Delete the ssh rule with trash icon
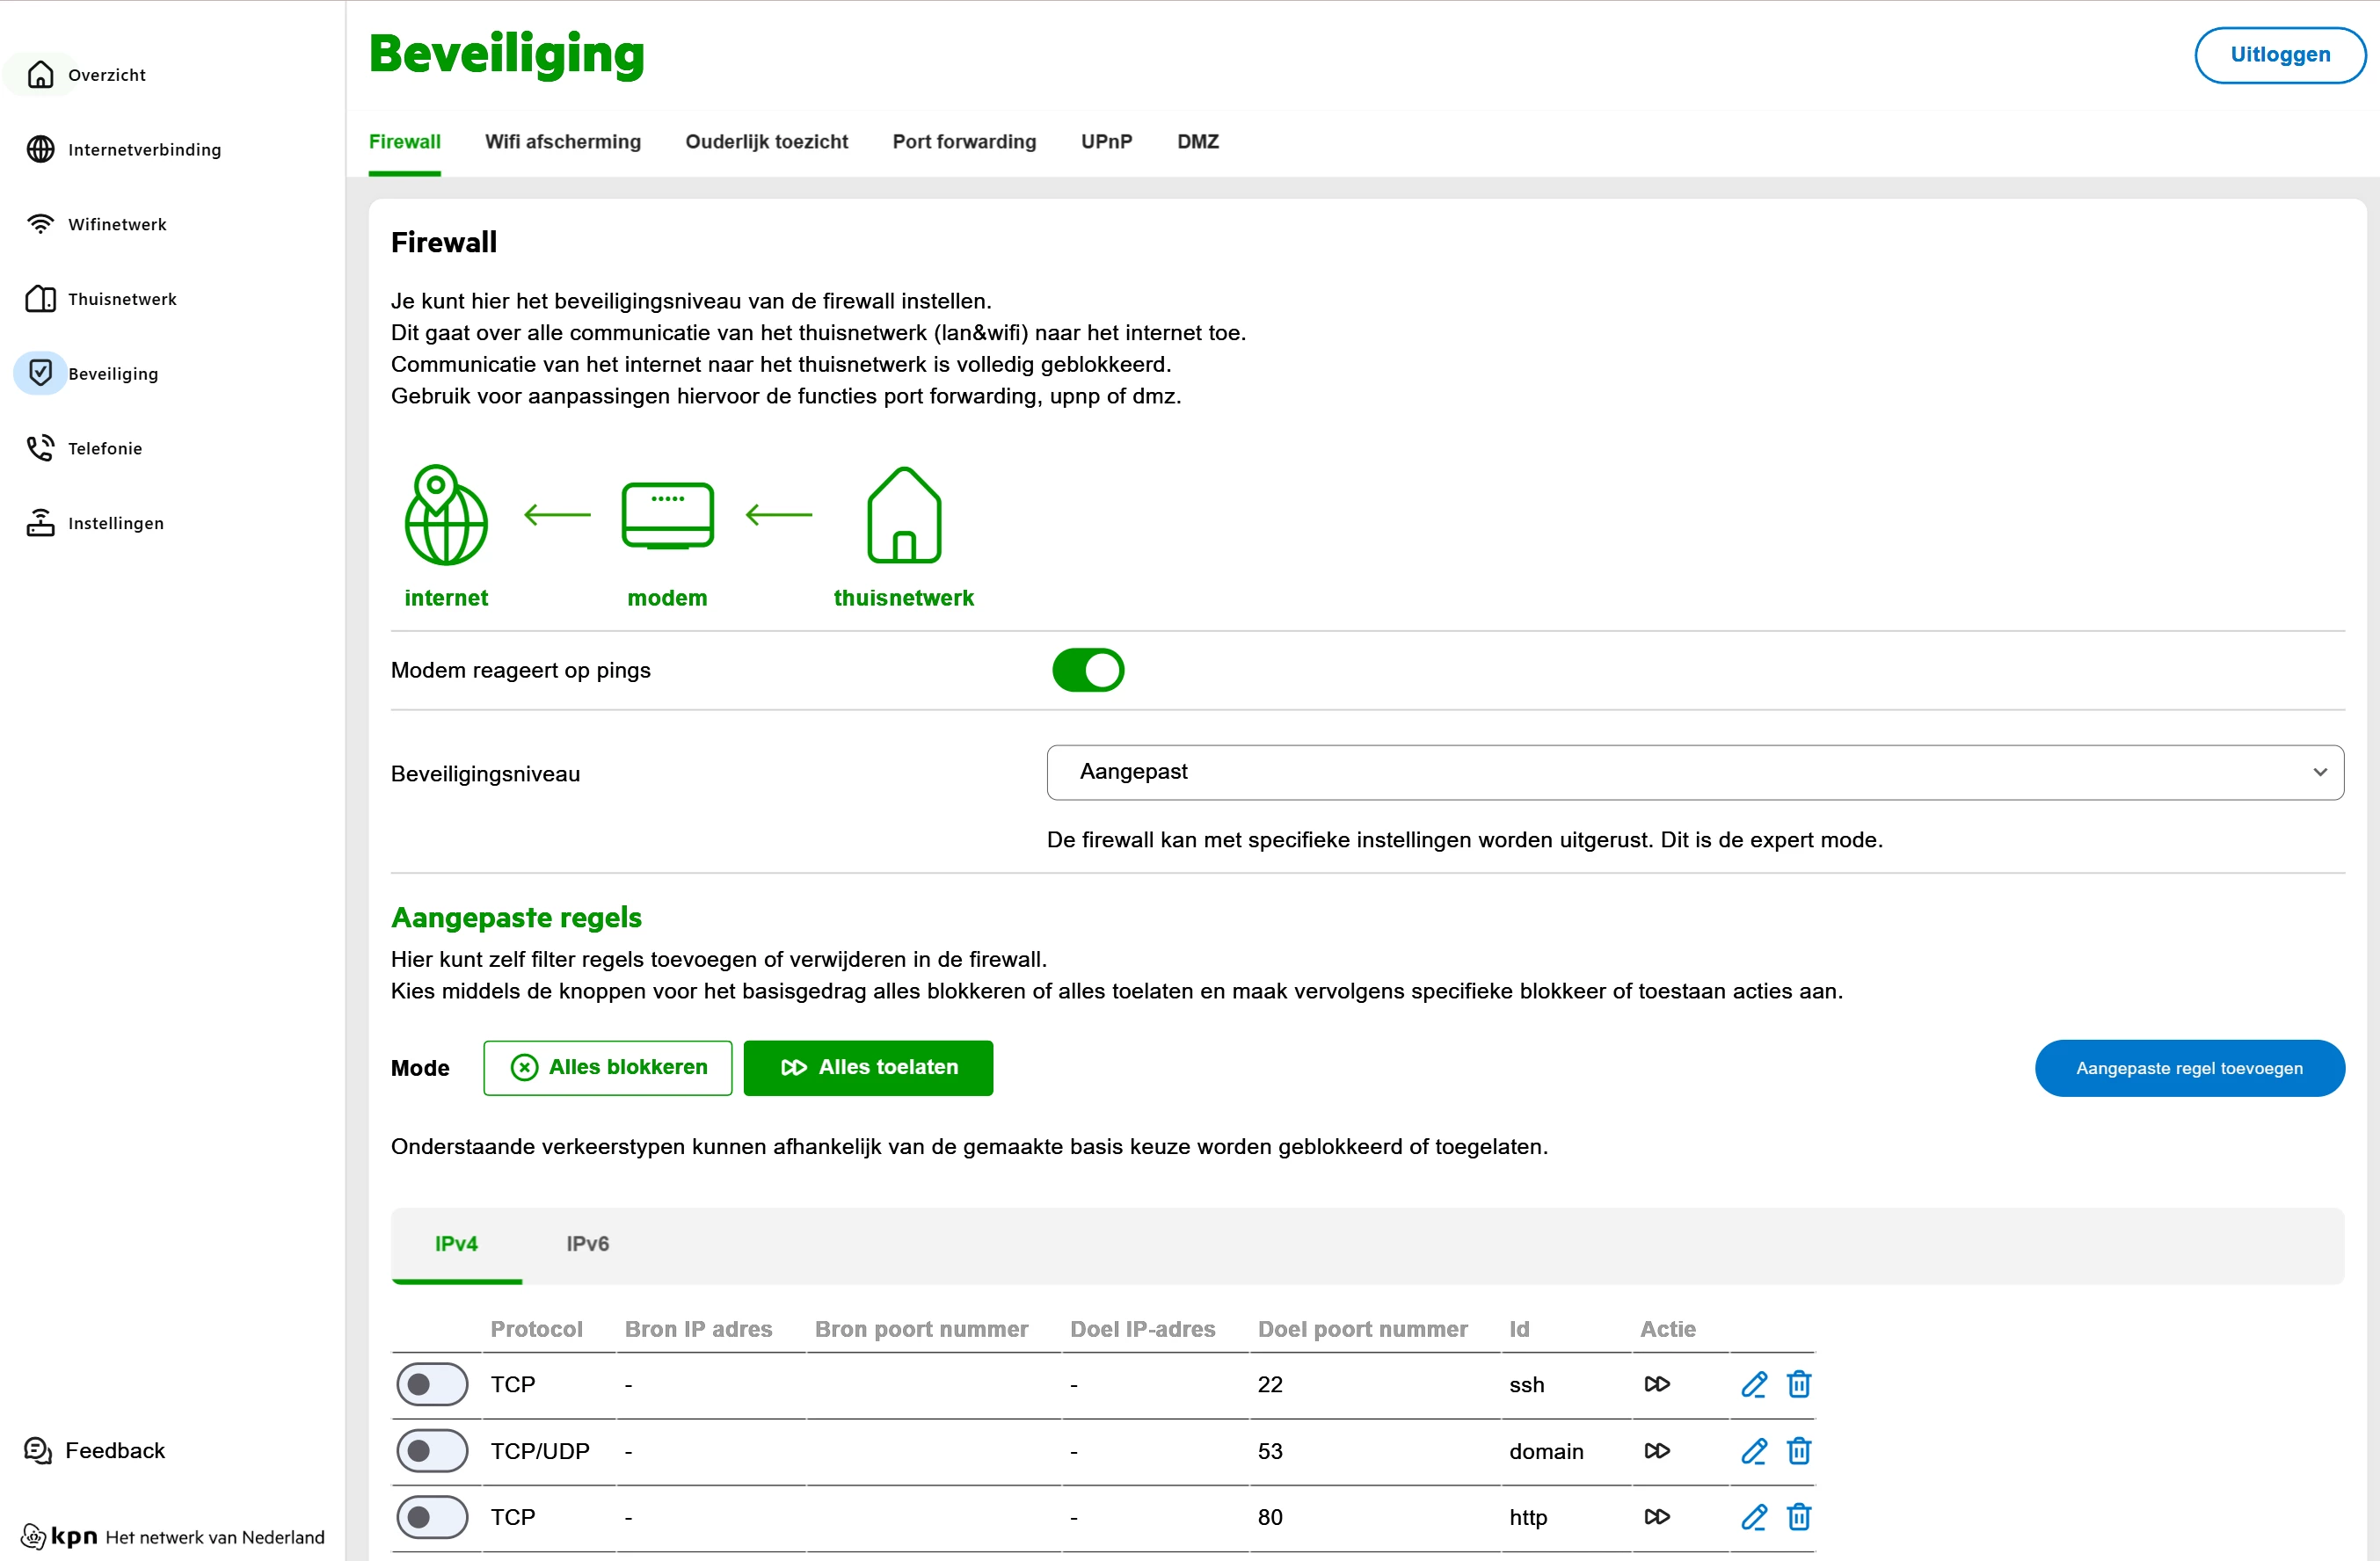The width and height of the screenshot is (2380, 1561). 1798,1384
